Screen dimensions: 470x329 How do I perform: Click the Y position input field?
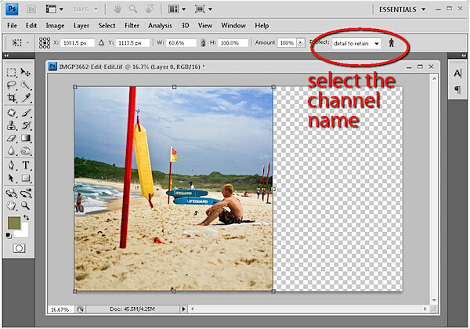[132, 43]
